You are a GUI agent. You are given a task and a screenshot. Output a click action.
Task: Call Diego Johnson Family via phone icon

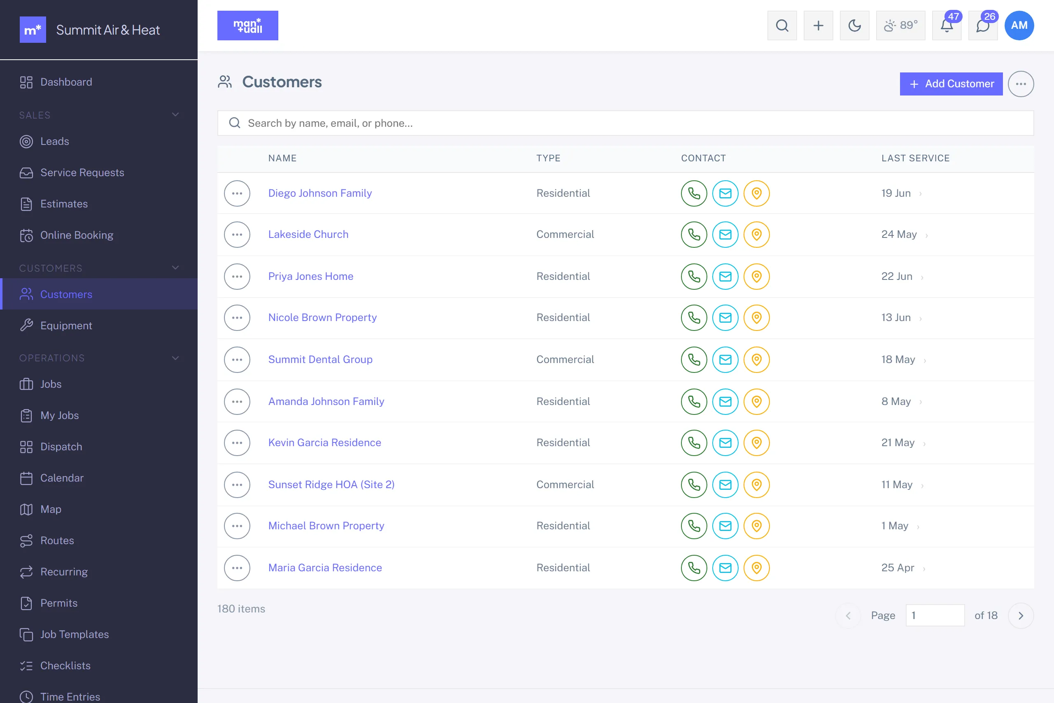694,193
